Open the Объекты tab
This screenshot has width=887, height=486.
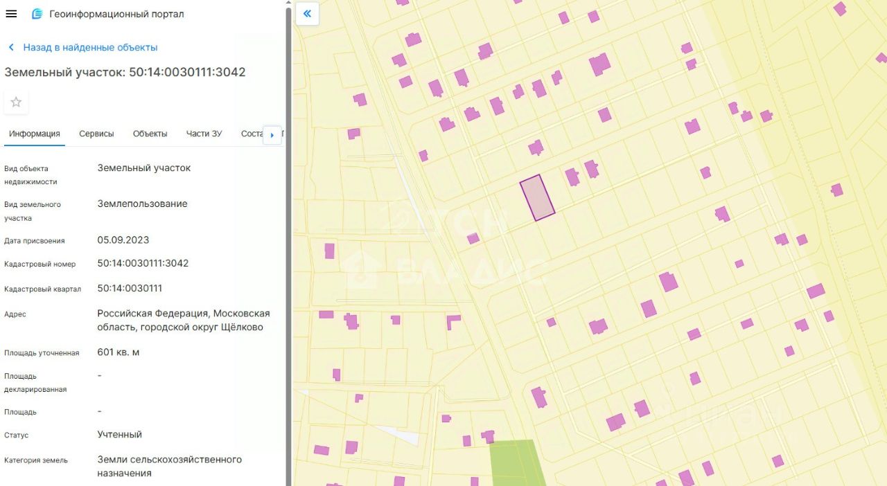(150, 134)
